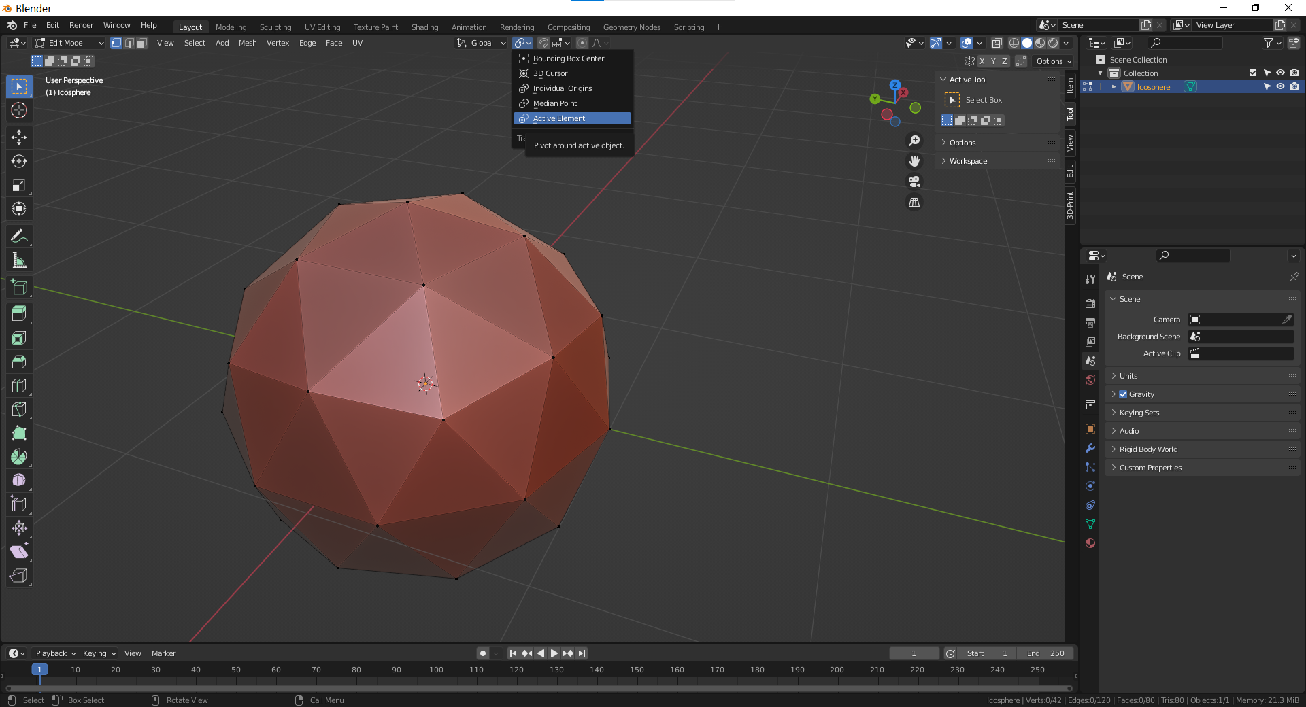Open the Item sidebar tab
Image resolution: width=1306 pixels, height=707 pixels.
click(1070, 85)
